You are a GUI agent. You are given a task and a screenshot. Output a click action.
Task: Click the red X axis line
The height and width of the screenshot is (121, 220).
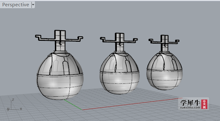click(130, 104)
